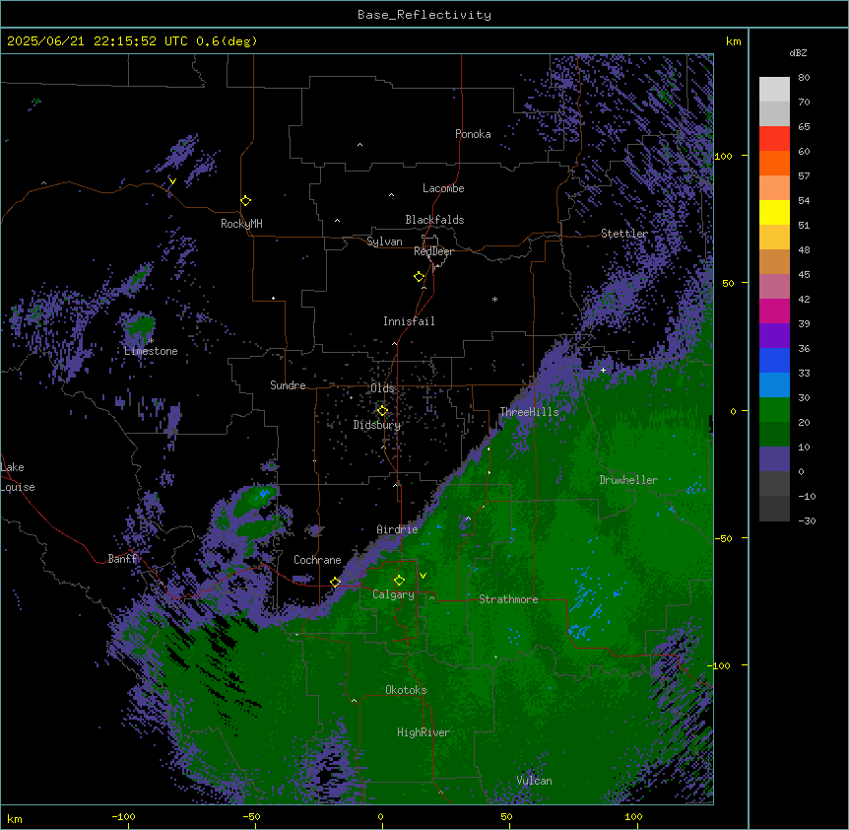
Task: Click the yellow diamond marker above RockyMH
Action: [x=245, y=201]
